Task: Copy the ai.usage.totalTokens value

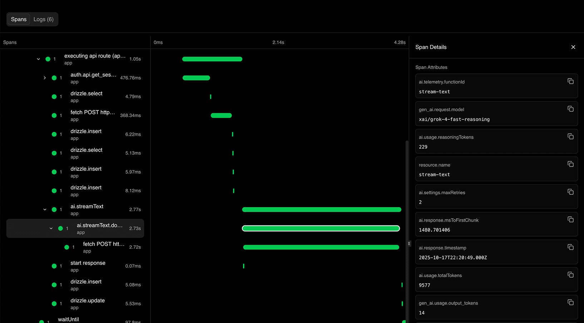Action: click(x=570, y=275)
